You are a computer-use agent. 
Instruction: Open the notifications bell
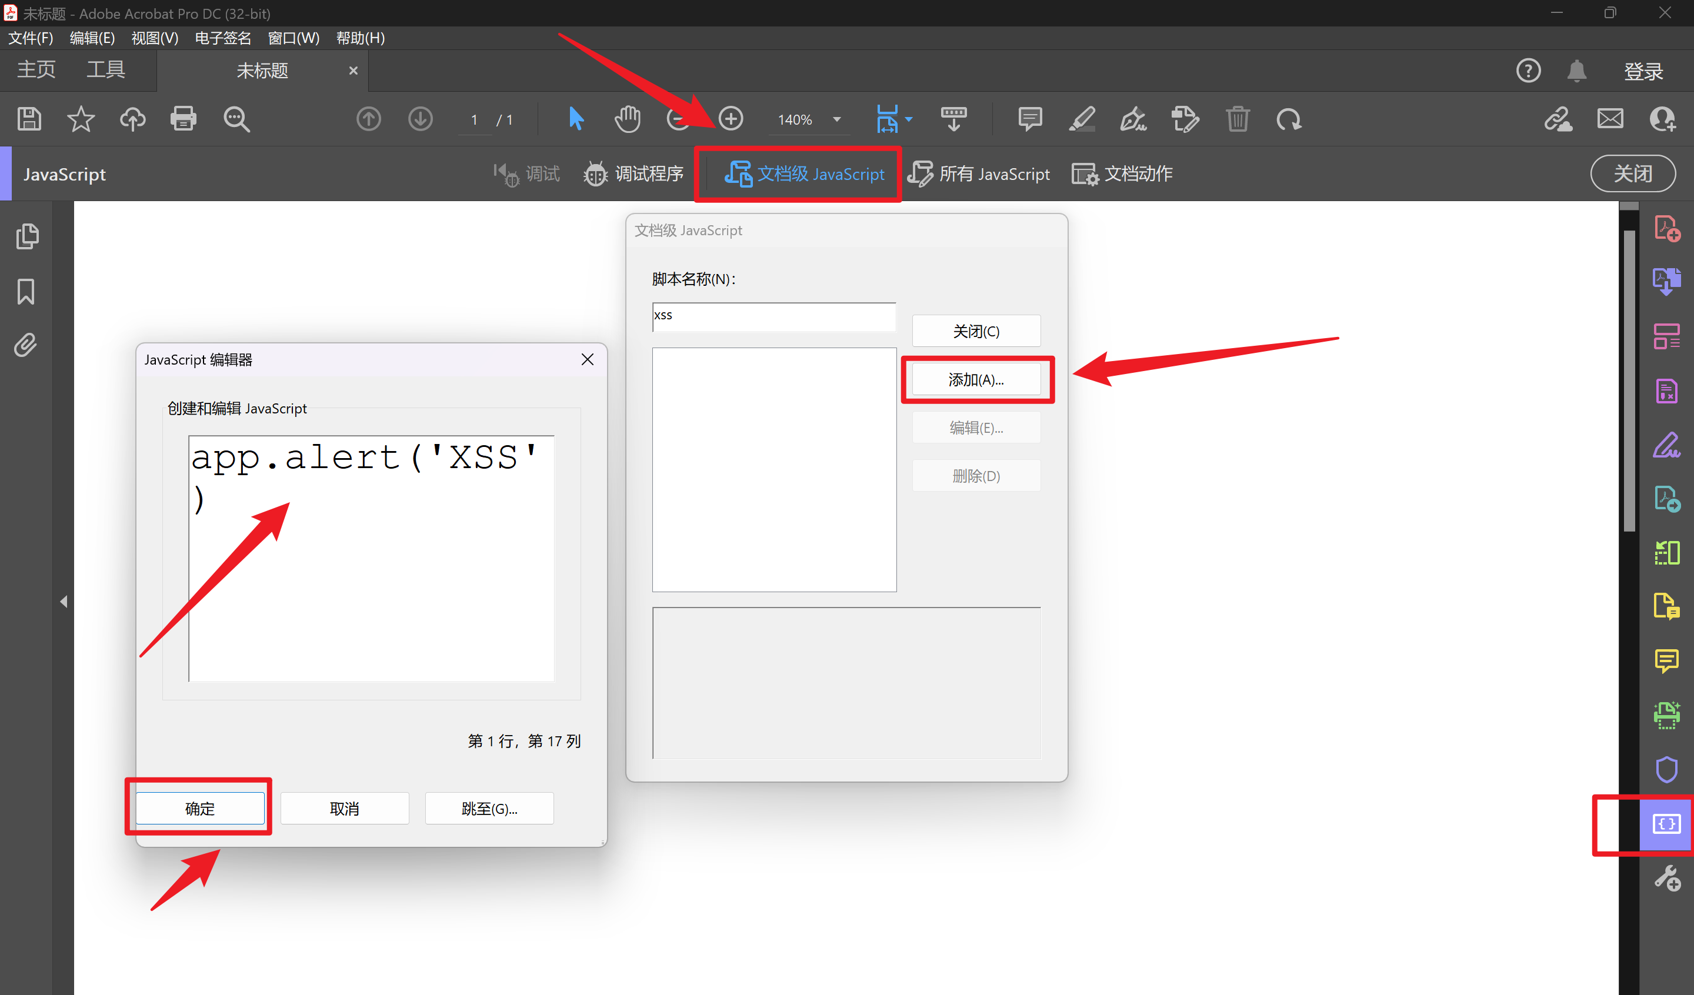click(1576, 71)
